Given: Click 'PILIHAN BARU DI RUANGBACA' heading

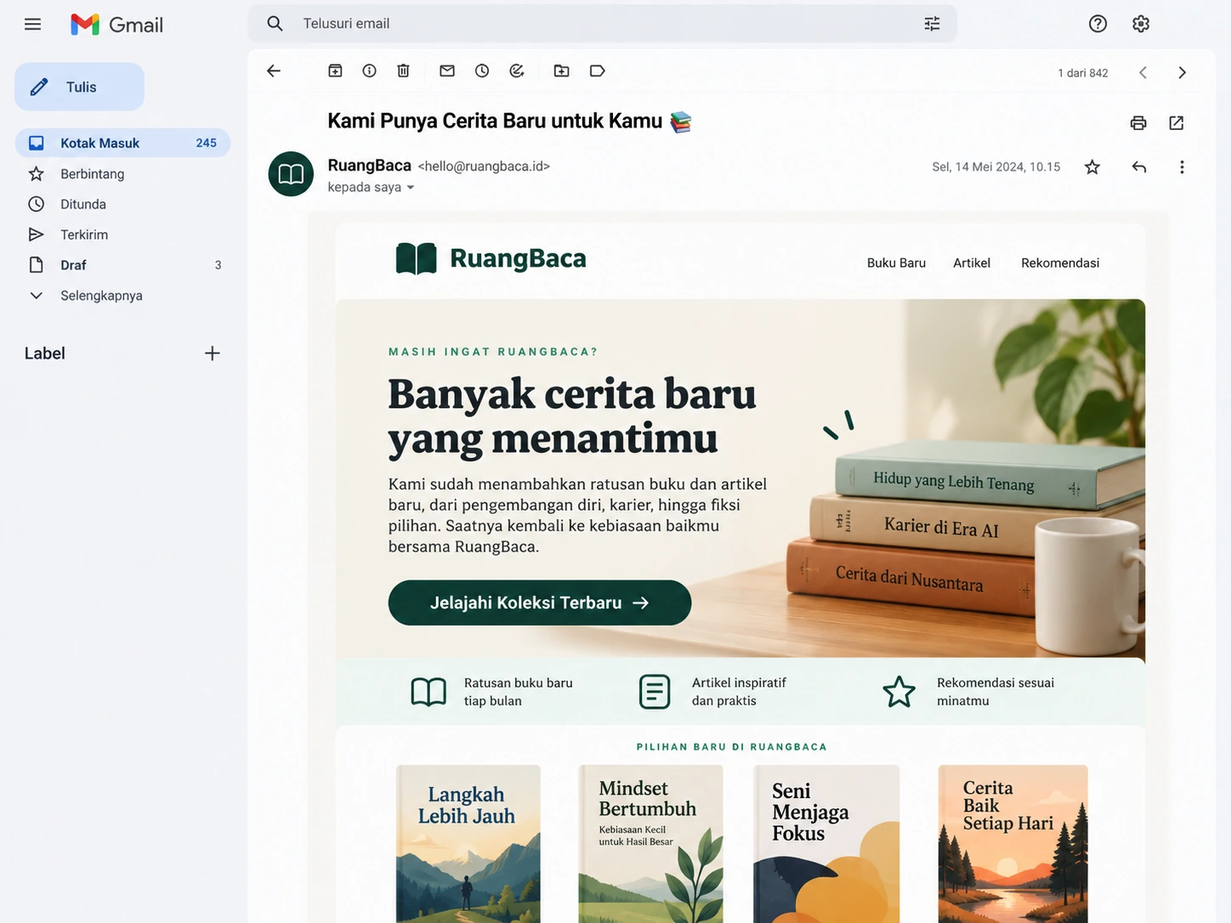Looking at the screenshot, I should click(732, 747).
